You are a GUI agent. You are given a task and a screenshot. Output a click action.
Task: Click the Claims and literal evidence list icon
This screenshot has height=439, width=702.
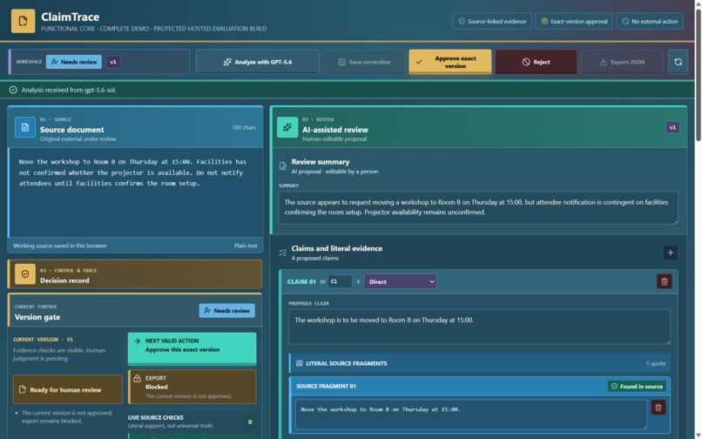283,253
